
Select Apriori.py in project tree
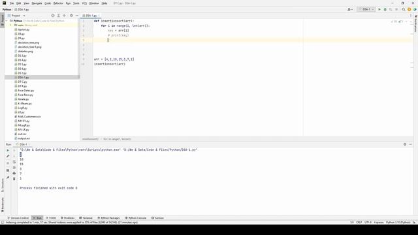tap(24, 29)
